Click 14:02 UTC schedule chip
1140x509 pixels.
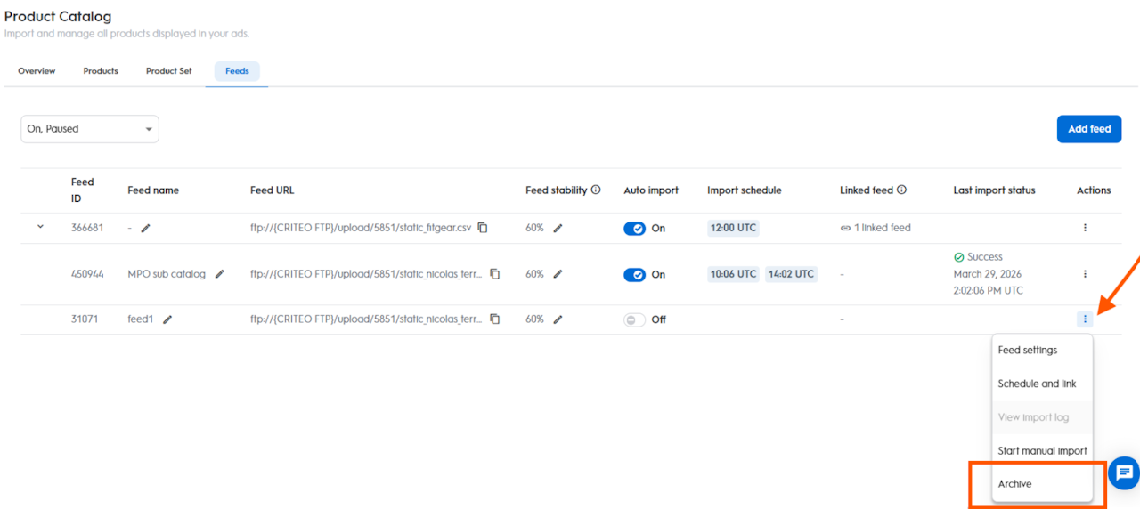point(791,274)
